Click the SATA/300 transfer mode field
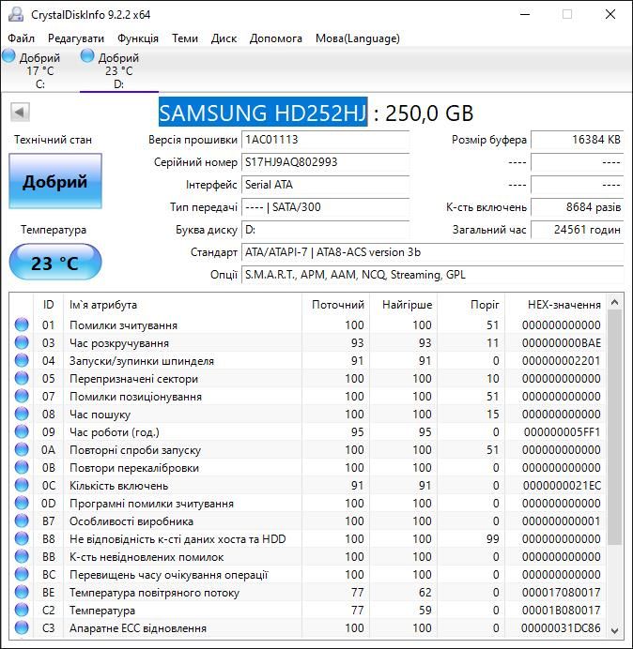Image resolution: width=633 pixels, height=649 pixels. click(325, 207)
